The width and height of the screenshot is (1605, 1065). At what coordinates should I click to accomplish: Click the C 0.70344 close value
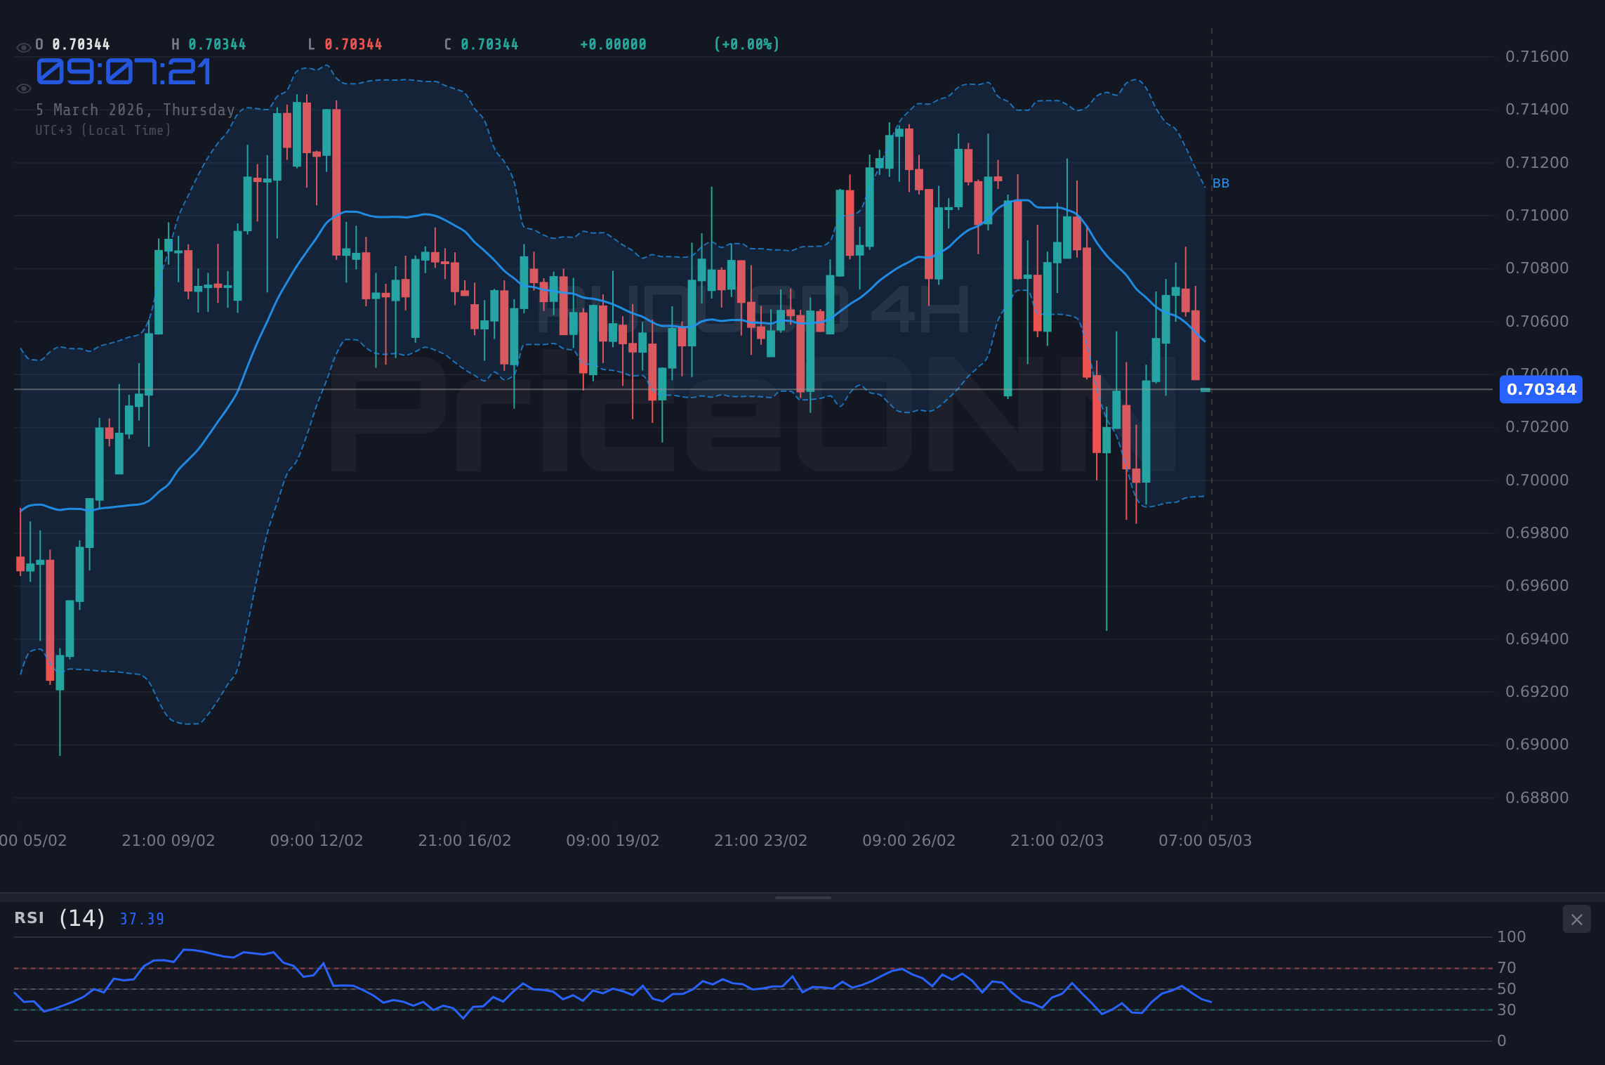point(481,43)
